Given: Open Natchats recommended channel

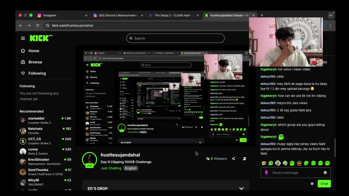Looking at the screenshot, I should (x=45, y=131).
